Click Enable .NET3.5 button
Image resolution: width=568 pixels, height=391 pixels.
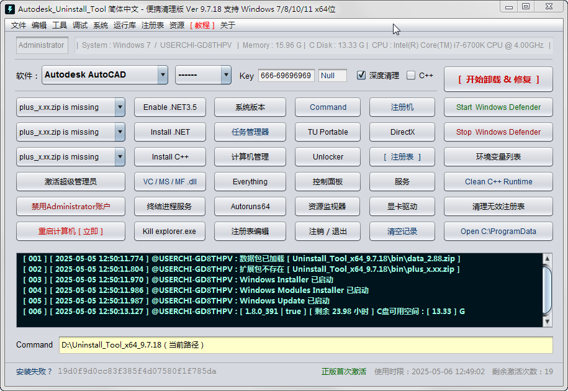170,107
